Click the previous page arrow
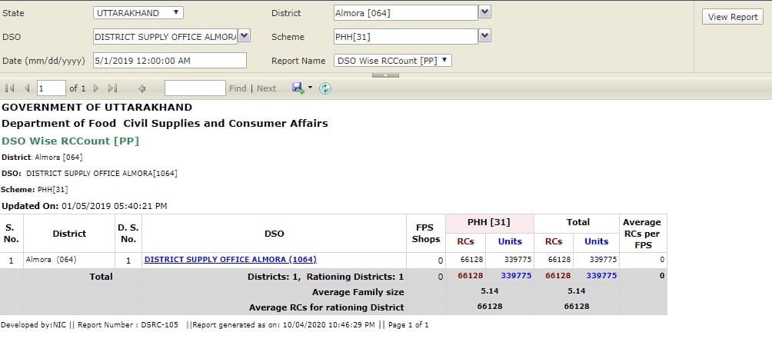 pos(28,88)
